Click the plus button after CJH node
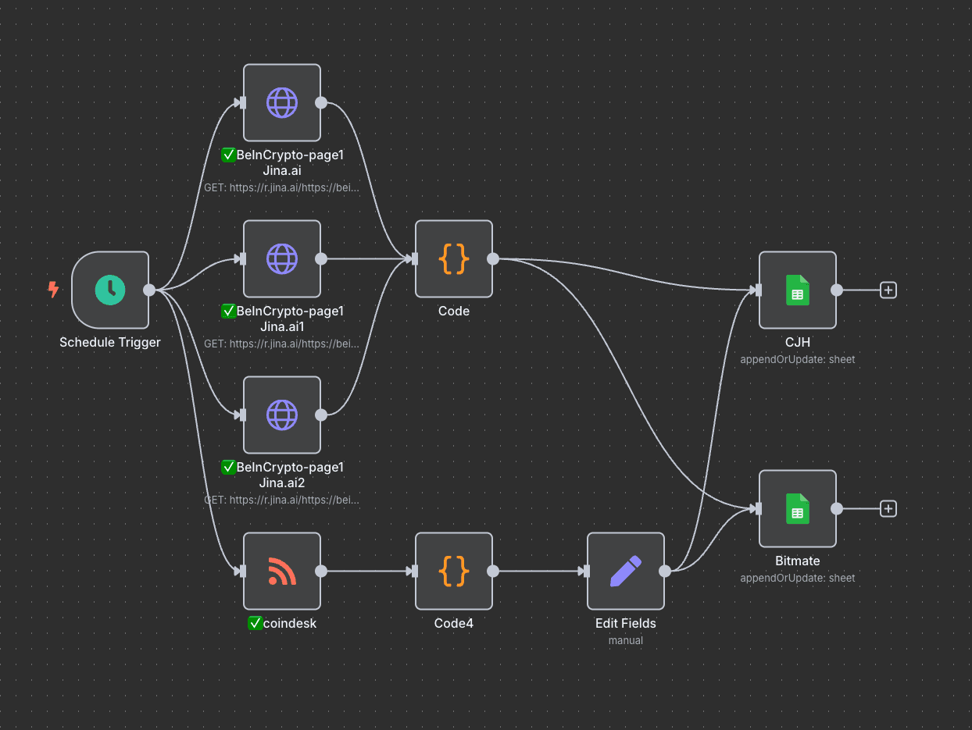This screenshot has height=730, width=972. coord(888,290)
